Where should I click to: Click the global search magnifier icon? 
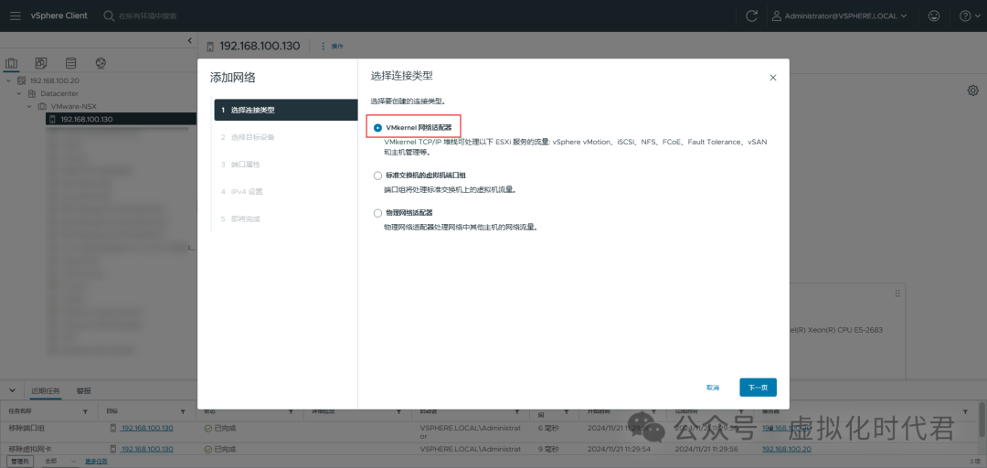(x=109, y=16)
